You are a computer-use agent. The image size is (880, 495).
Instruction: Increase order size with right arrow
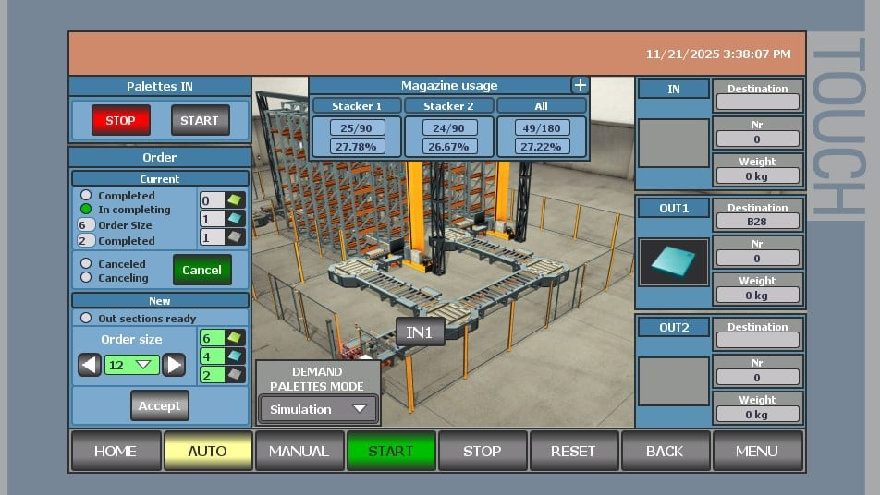click(x=174, y=365)
